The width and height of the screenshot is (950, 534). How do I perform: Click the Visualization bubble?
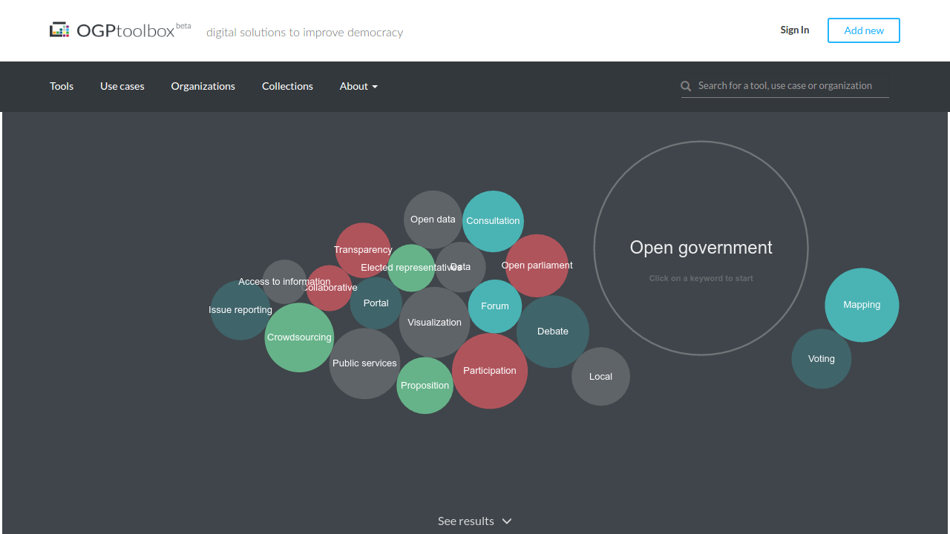435,323
